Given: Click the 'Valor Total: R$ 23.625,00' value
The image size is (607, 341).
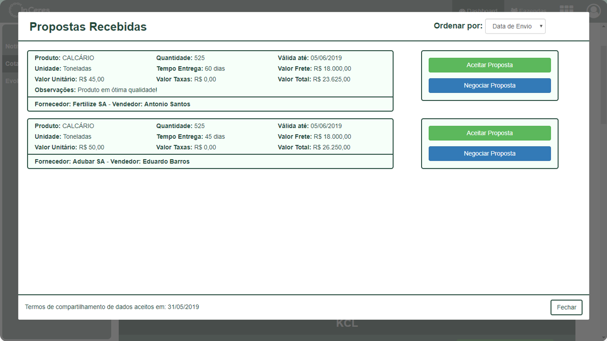Looking at the screenshot, I should [314, 80].
